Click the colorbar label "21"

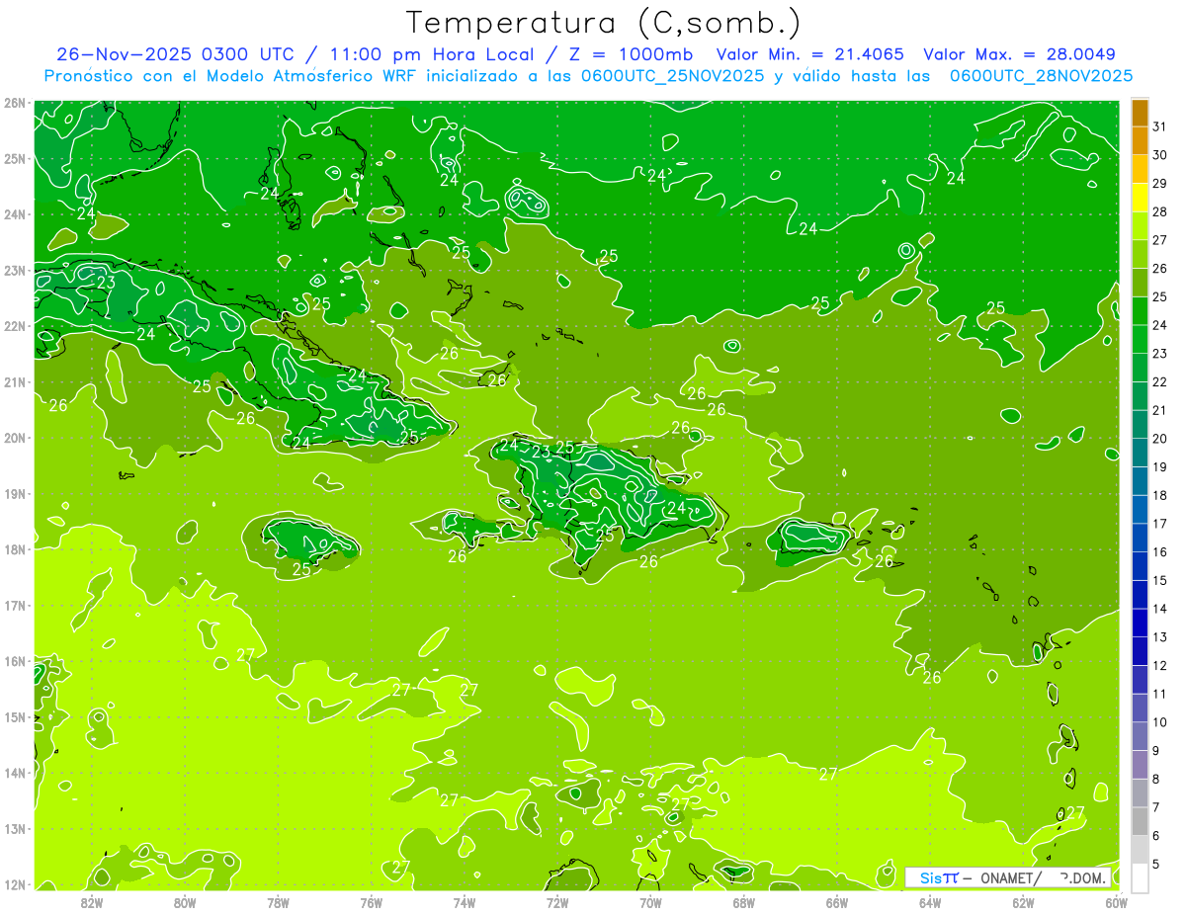(x=1160, y=410)
